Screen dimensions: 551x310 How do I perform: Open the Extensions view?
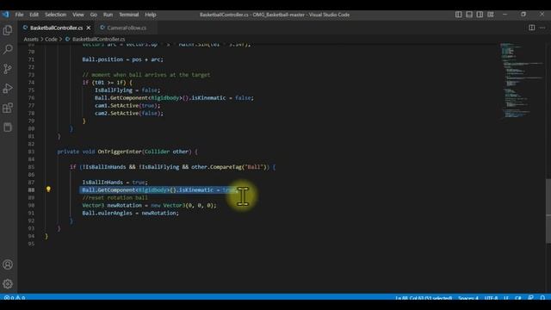tap(8, 108)
